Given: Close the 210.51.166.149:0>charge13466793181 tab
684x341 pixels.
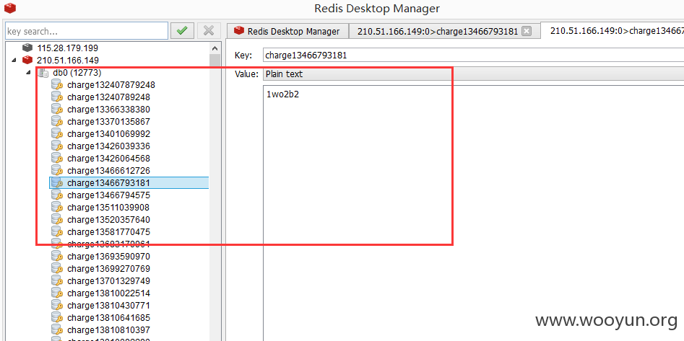Looking at the screenshot, I should [527, 31].
